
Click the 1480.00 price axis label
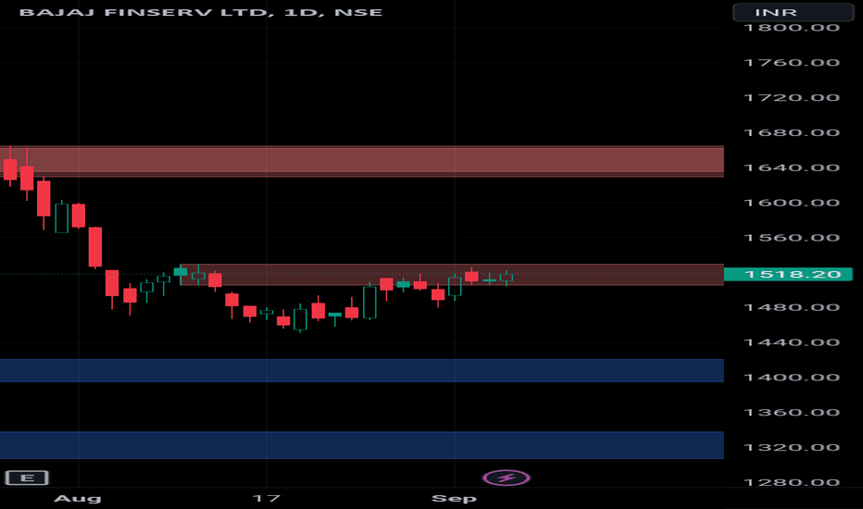792,307
